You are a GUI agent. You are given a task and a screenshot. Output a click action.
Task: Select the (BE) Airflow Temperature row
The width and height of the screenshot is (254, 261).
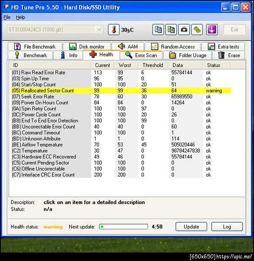pos(121,145)
